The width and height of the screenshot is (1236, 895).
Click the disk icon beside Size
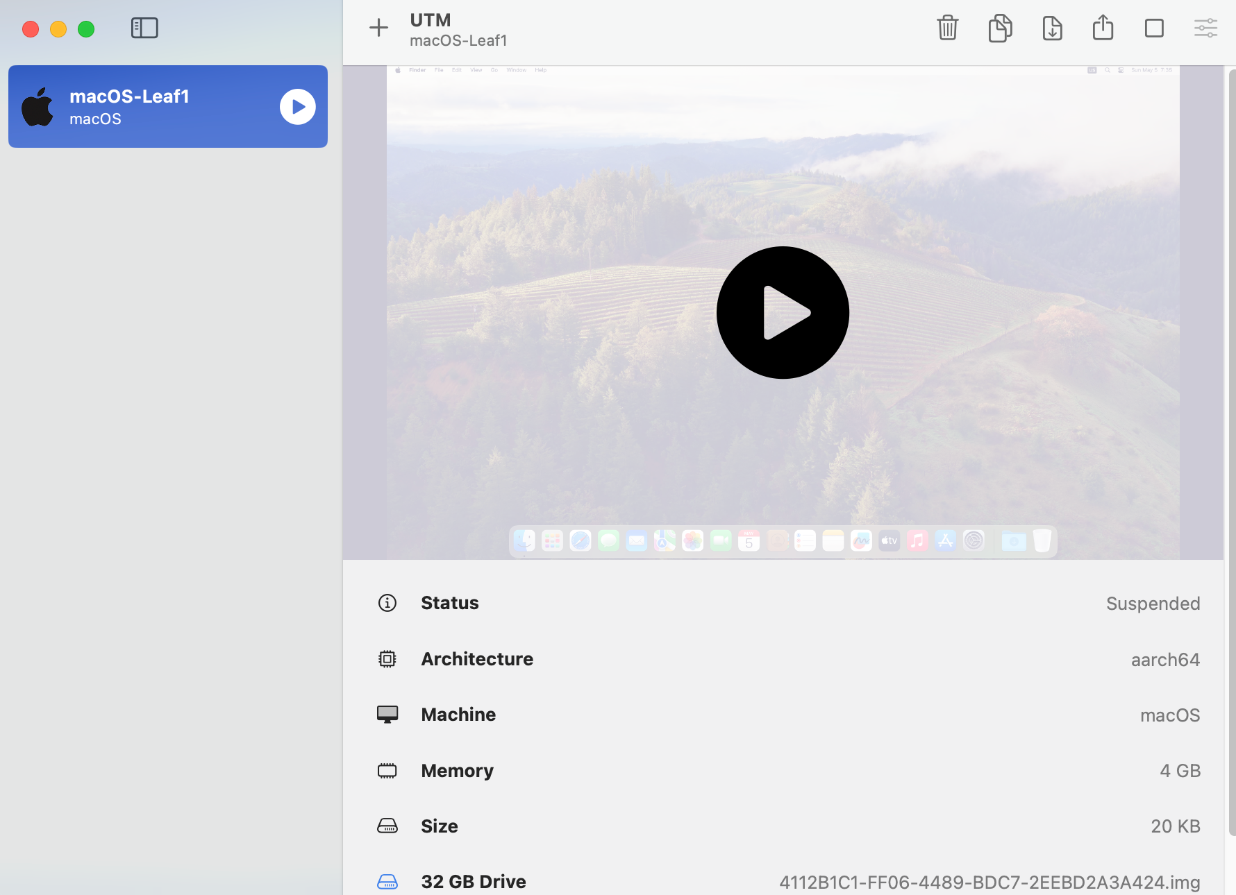pyautogui.click(x=387, y=826)
